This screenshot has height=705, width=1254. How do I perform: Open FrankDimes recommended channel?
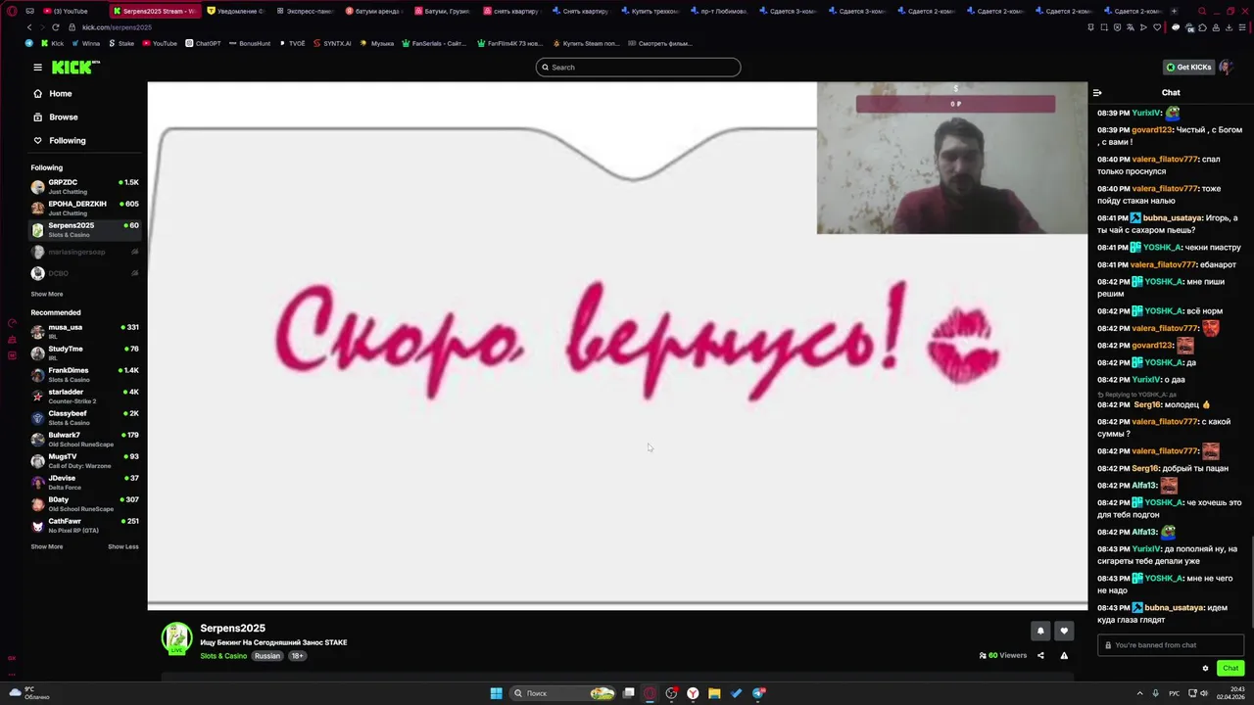(x=84, y=374)
